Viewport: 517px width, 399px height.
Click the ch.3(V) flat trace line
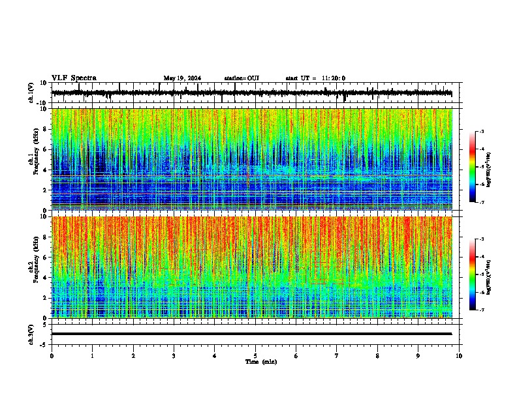252,334
